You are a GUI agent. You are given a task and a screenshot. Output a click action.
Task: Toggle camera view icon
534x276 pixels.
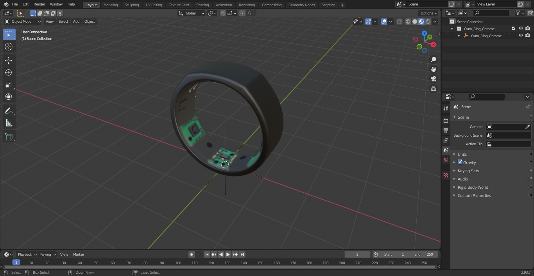433,79
